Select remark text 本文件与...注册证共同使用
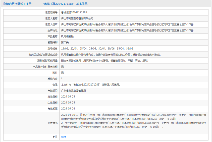Viewport: 212px width, 142px height. click(x=91, y=85)
